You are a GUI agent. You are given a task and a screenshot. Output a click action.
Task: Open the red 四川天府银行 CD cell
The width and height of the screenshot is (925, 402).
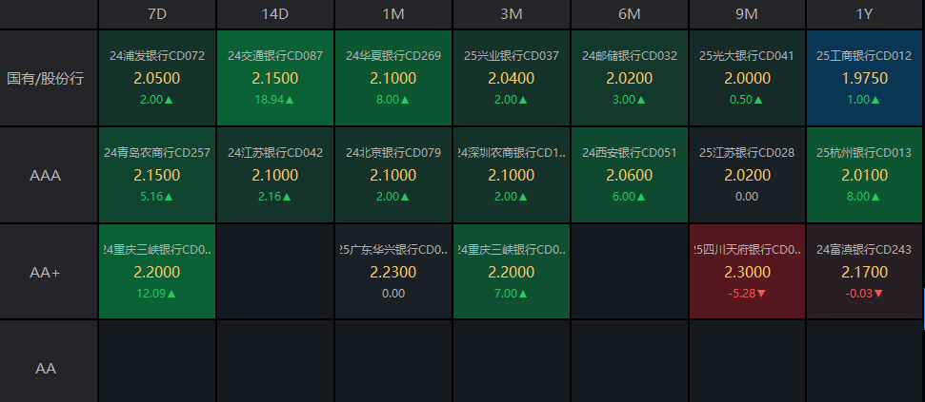(x=747, y=272)
